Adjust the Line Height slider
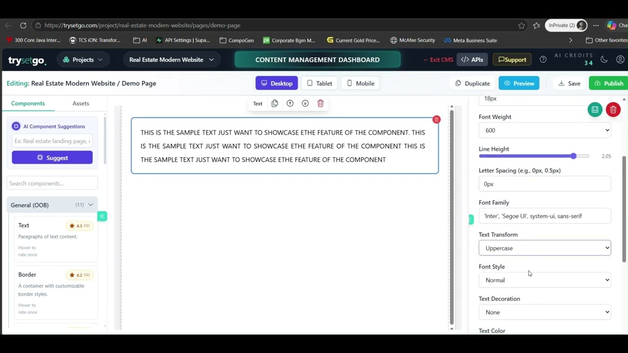Image resolution: width=628 pixels, height=353 pixels. (x=534, y=156)
